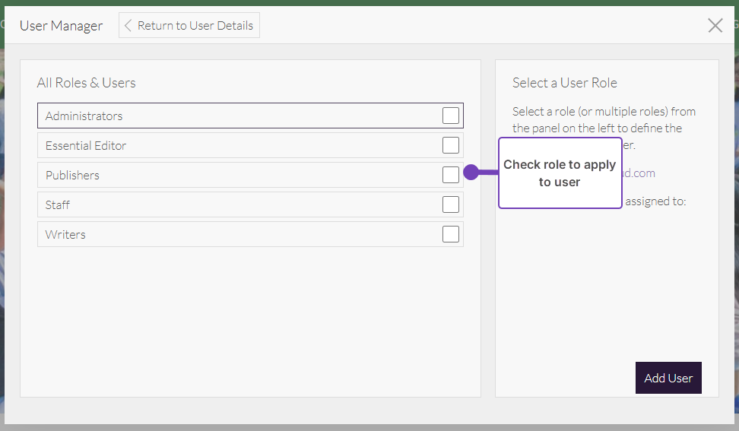Viewport: 739px width, 431px height.
Task: Click the User Manager title
Action: coord(61,26)
